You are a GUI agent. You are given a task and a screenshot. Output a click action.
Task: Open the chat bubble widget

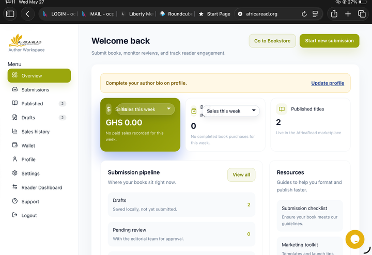tap(354, 240)
